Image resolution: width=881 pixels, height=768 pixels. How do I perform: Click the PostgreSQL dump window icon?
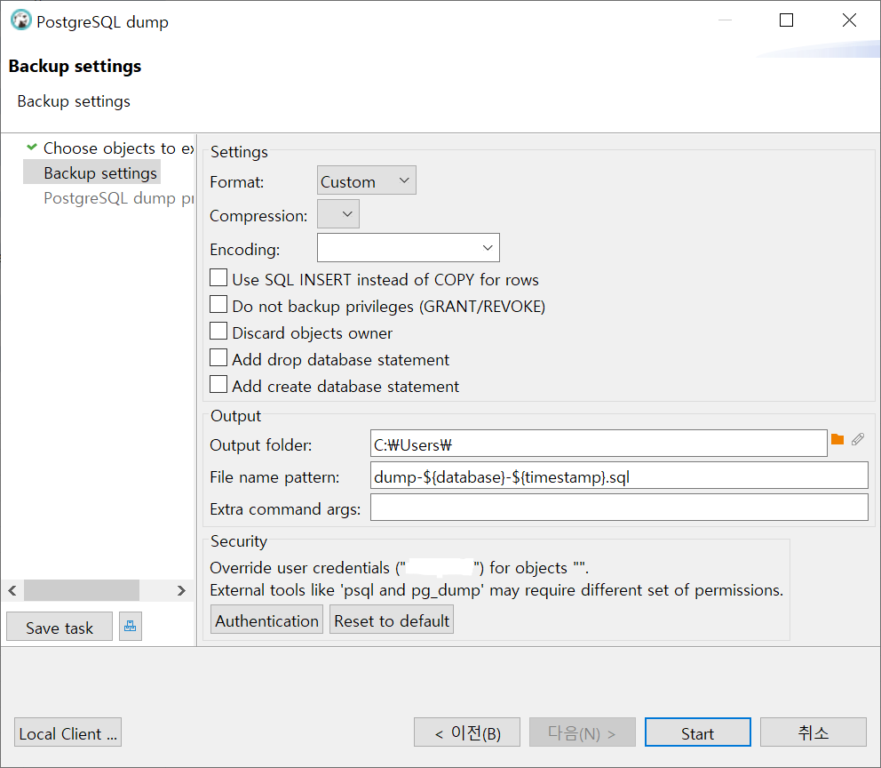tap(20, 20)
